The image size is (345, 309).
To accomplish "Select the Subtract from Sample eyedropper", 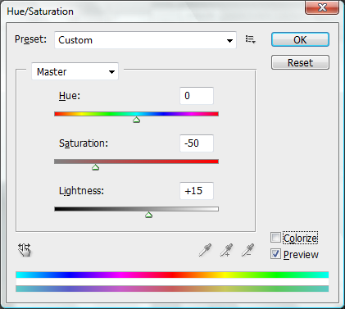I will (x=247, y=250).
